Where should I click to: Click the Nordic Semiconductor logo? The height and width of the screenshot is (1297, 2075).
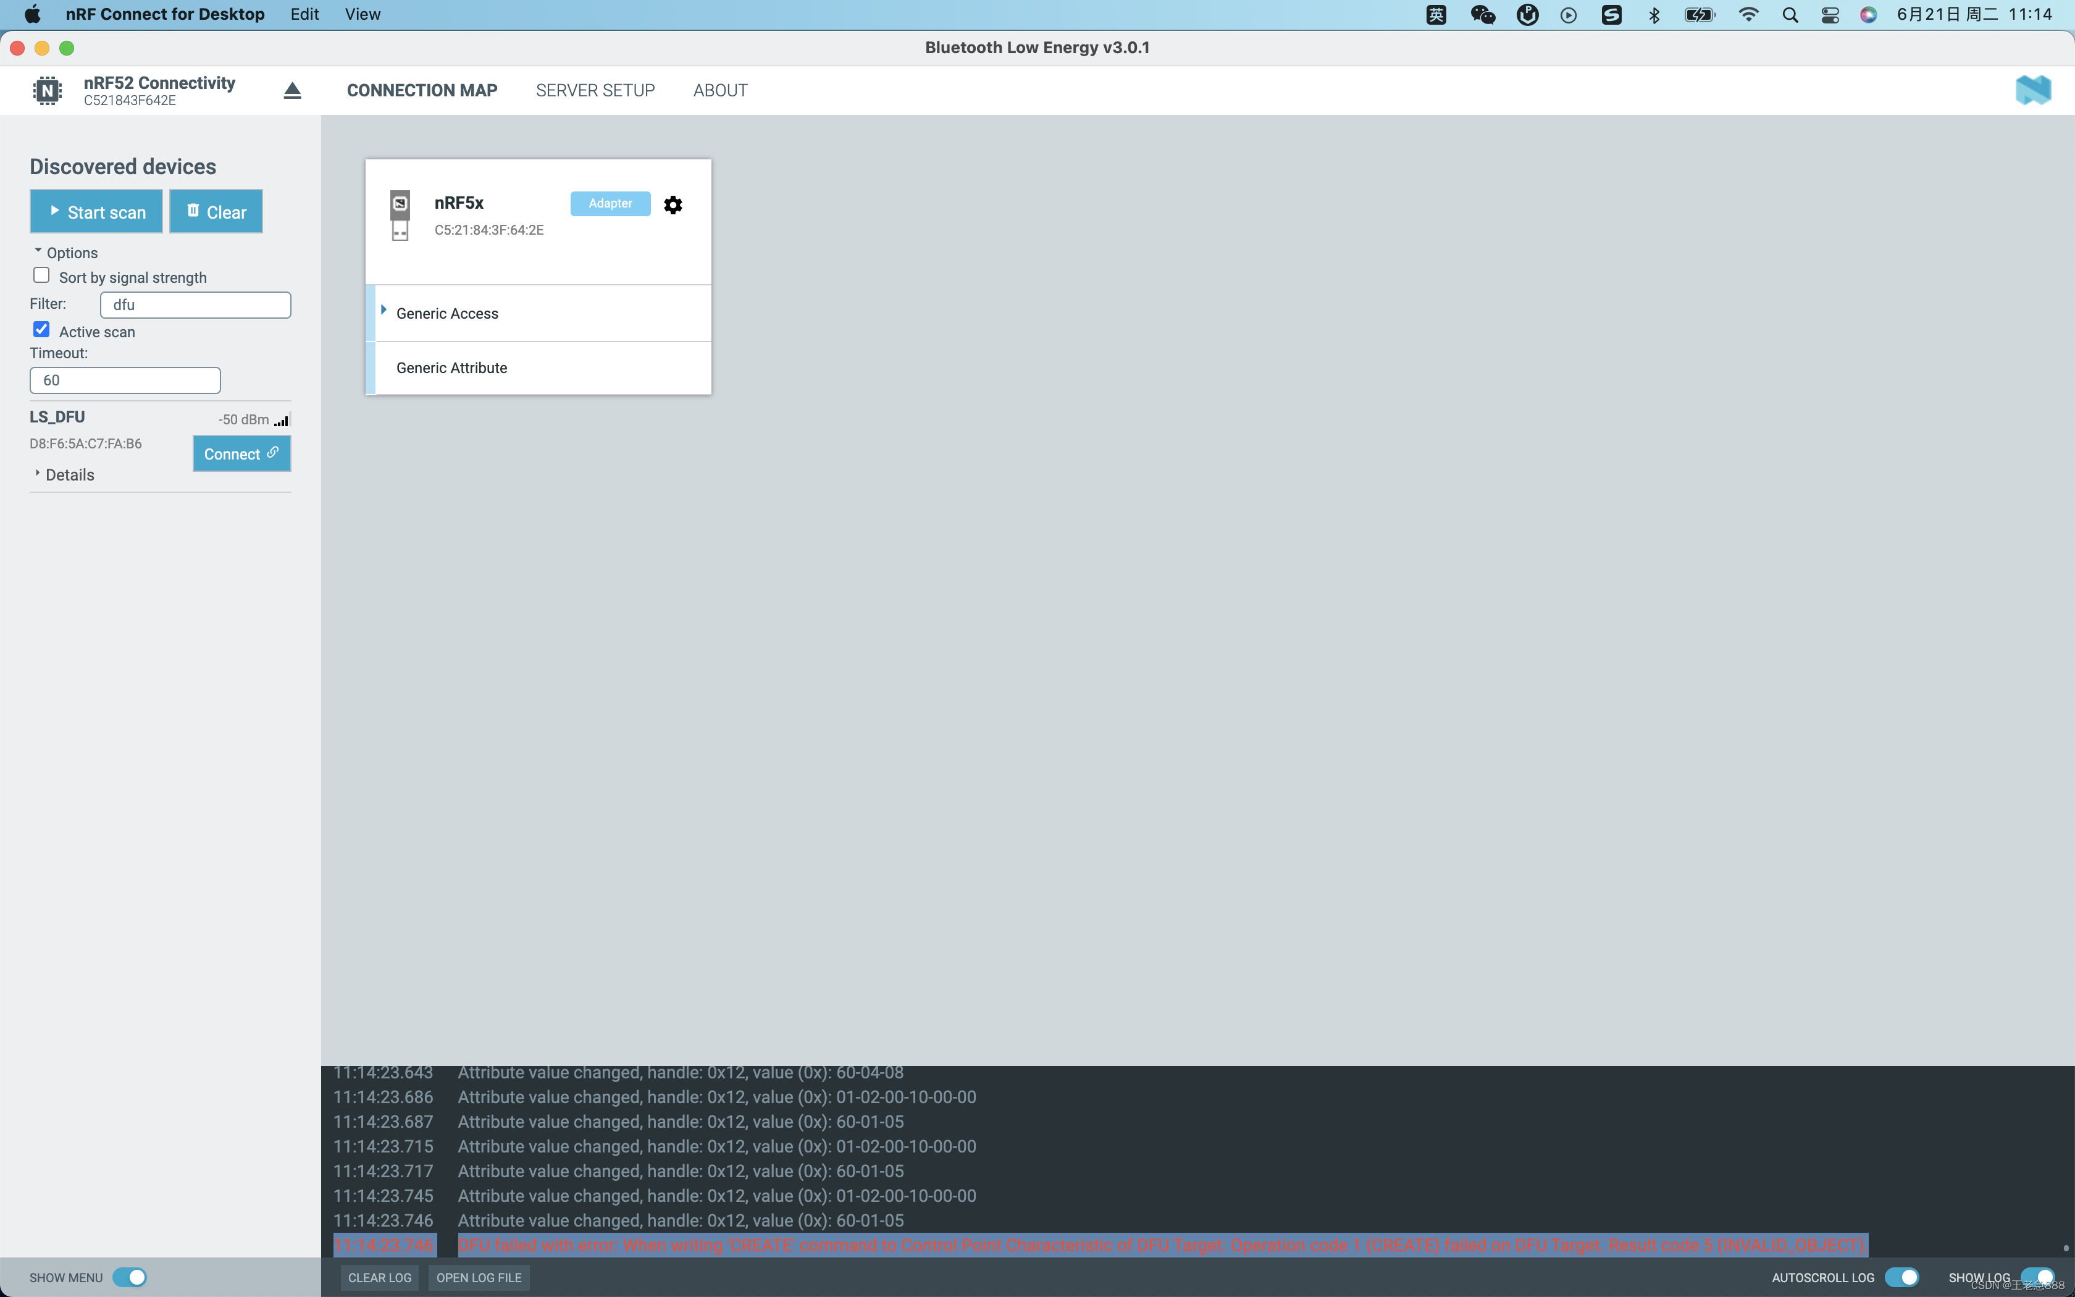pyautogui.click(x=2033, y=90)
